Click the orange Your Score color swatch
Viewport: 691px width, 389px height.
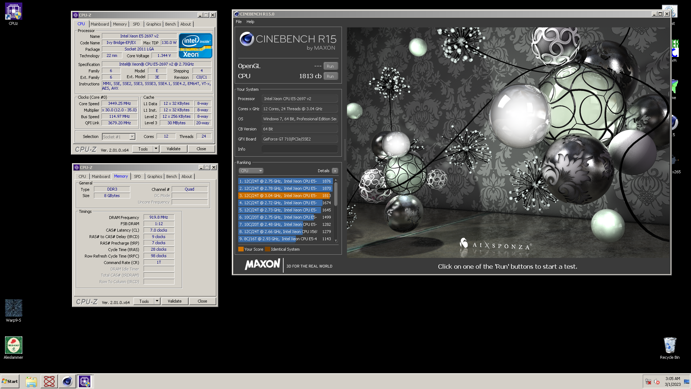[x=241, y=249]
